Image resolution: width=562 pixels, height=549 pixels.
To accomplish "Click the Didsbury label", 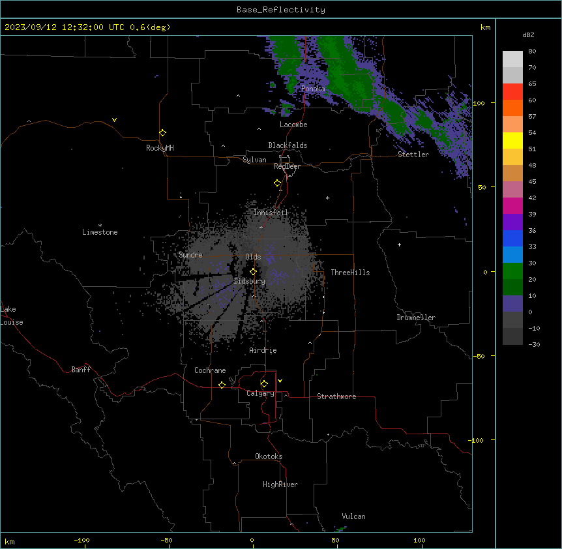I will 250,281.
